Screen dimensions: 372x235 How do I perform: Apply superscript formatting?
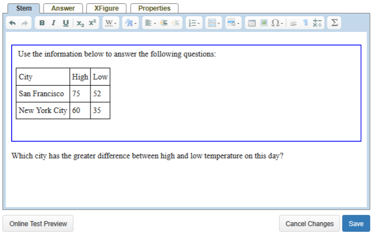[x=93, y=23]
